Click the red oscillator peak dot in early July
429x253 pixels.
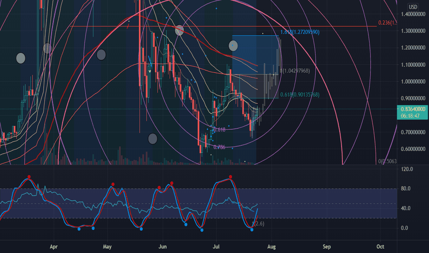pos(230,177)
